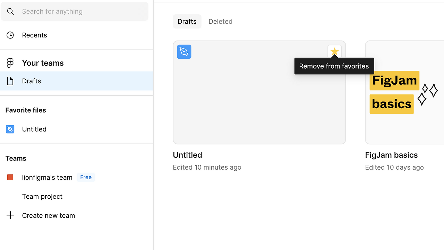Viewport: 444px width, 250px height.
Task: Switch to the Drafts tab
Action: coord(187,21)
